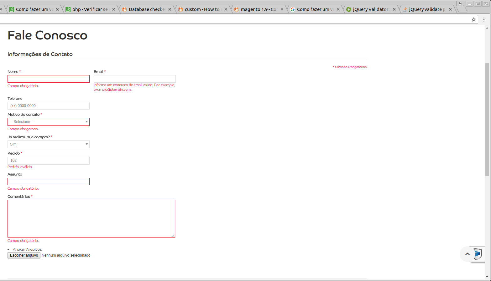Switch to the Google 'Como fazer um' tab
The width and height of the screenshot is (491, 281).
click(315, 9)
